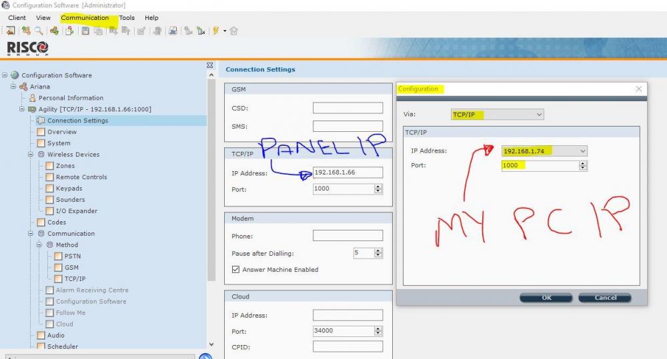Check the TCP/IP method box in tree
Viewport: 667px width, 359px height.
click(x=58, y=279)
